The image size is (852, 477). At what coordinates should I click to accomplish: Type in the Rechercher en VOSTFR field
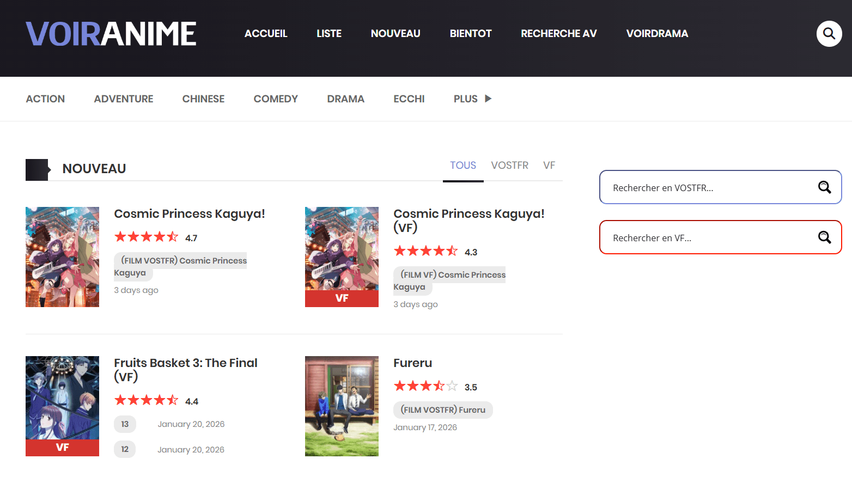pyautogui.click(x=708, y=187)
